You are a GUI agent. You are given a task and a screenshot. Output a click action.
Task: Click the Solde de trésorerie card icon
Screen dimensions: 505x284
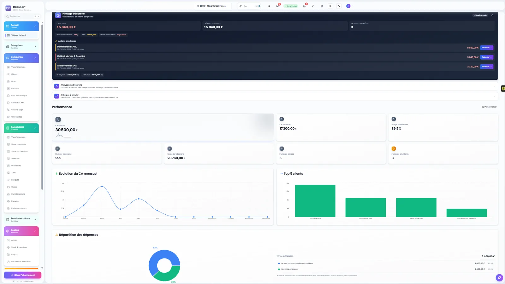[169, 148]
